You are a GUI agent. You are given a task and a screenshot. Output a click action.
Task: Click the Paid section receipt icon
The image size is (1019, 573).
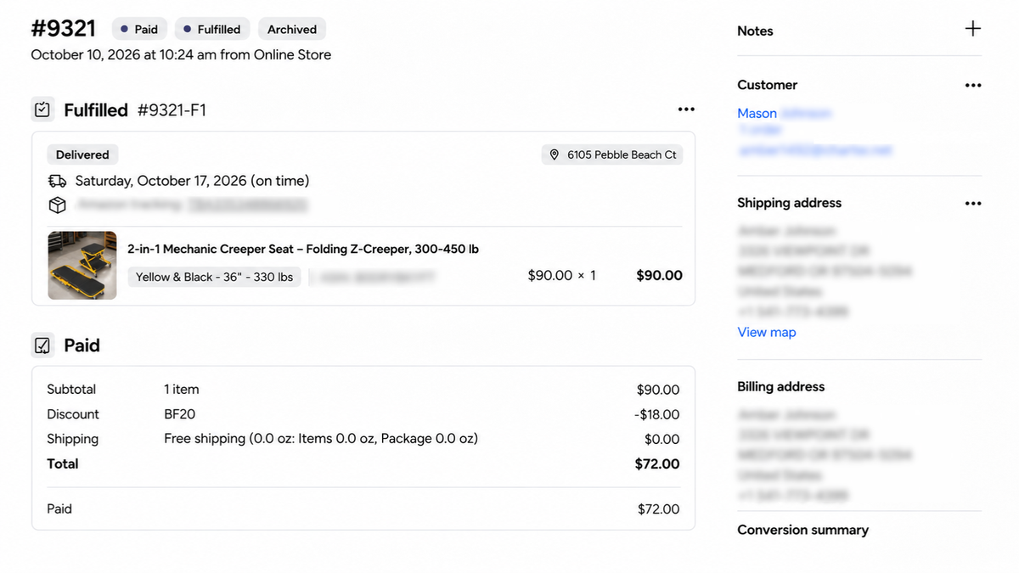(42, 345)
